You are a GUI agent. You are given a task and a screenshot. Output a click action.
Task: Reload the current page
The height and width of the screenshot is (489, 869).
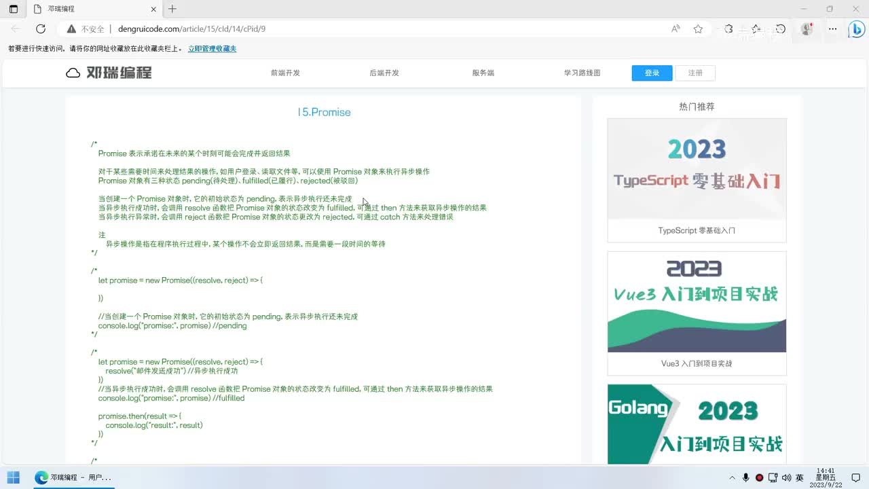coord(41,29)
